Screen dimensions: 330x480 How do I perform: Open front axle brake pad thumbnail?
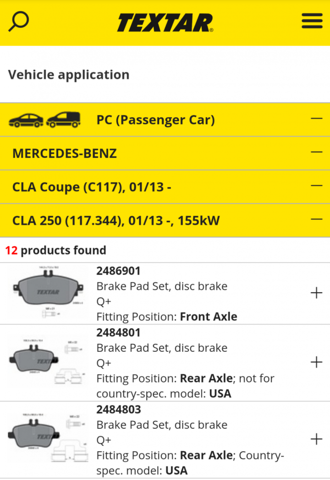[x=48, y=292]
